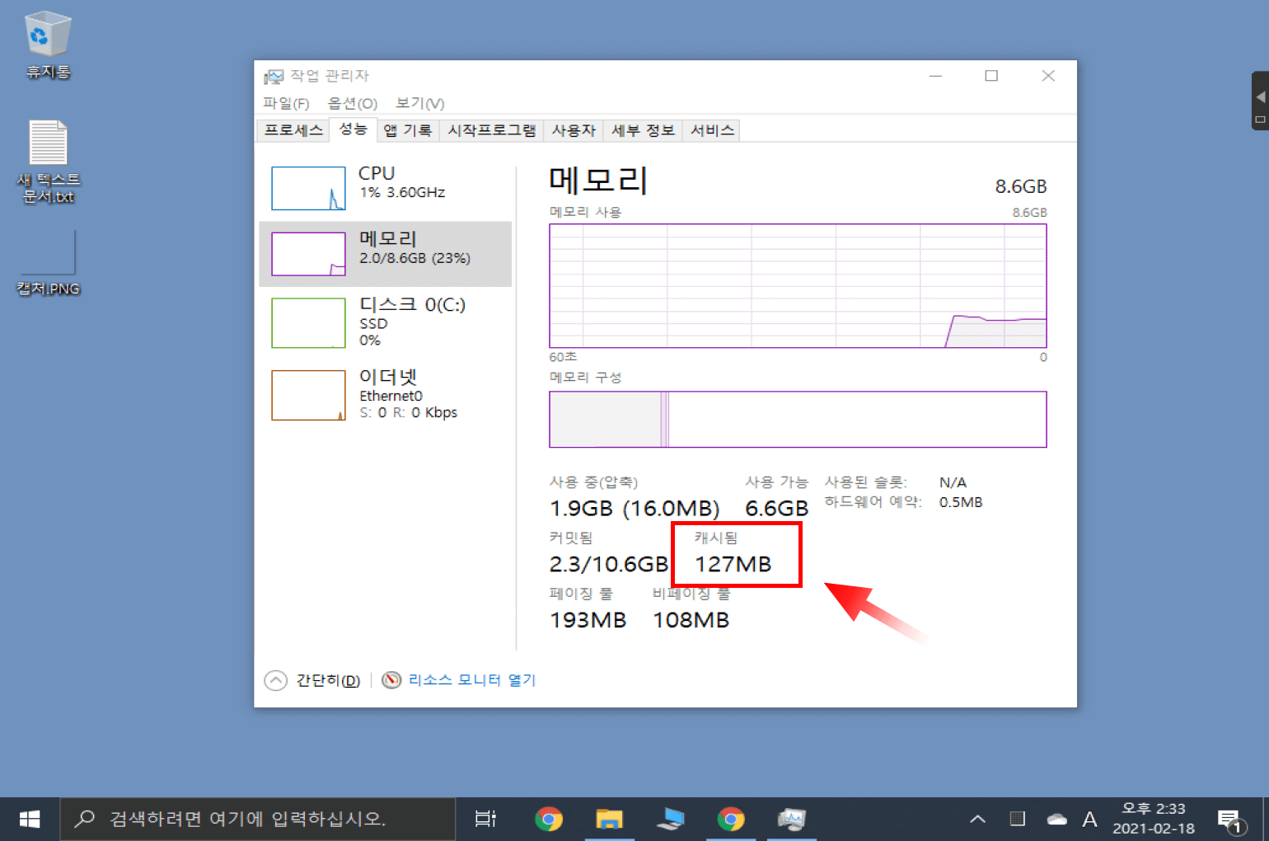Click the memory composition bar
Screen dimensions: 1269x841
click(x=798, y=420)
